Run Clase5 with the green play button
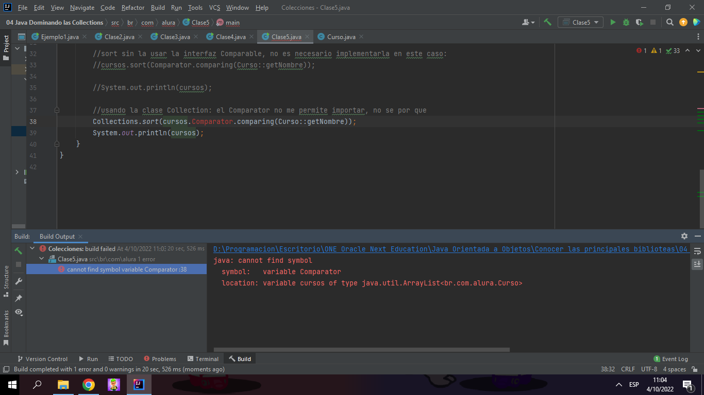Screen dimensions: 704x395 613,22
